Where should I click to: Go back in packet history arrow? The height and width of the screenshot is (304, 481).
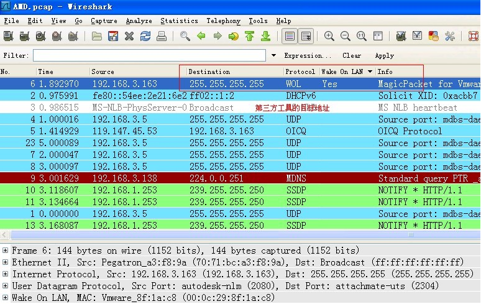[201, 36]
